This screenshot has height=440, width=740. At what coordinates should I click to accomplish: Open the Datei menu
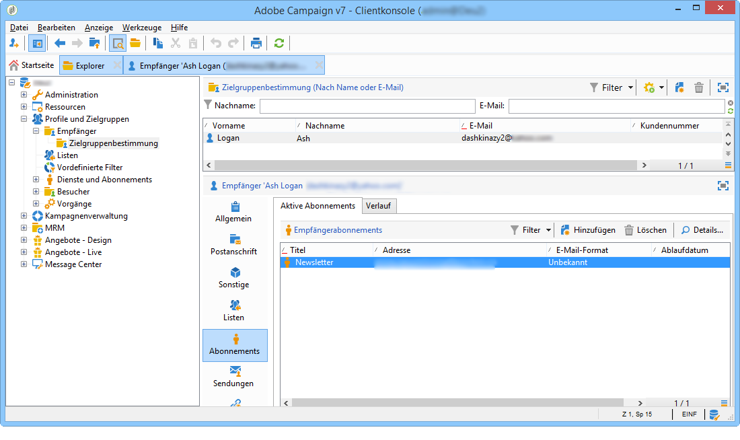point(19,28)
